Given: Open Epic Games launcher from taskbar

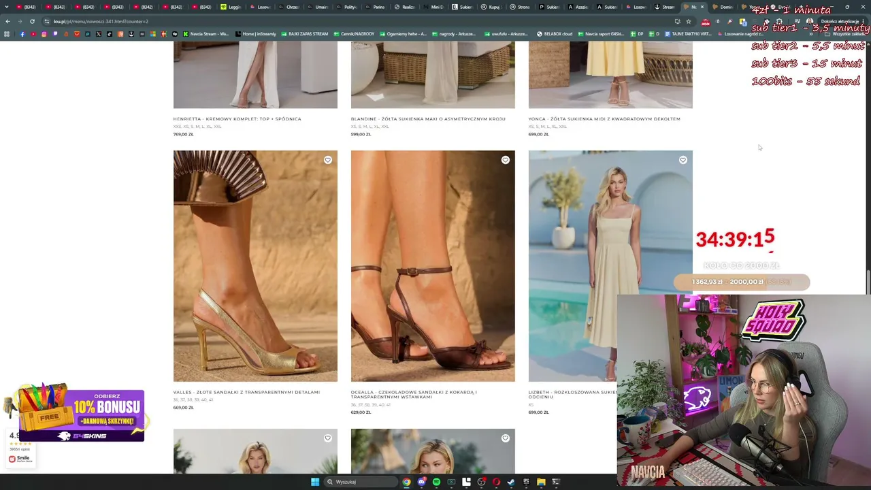Looking at the screenshot, I should pyautogui.click(x=526, y=482).
